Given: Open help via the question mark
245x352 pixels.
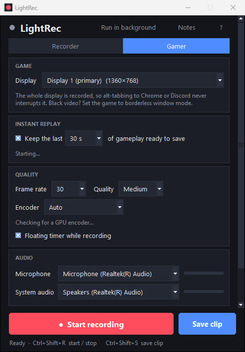Looking at the screenshot, I should pyautogui.click(x=221, y=28).
